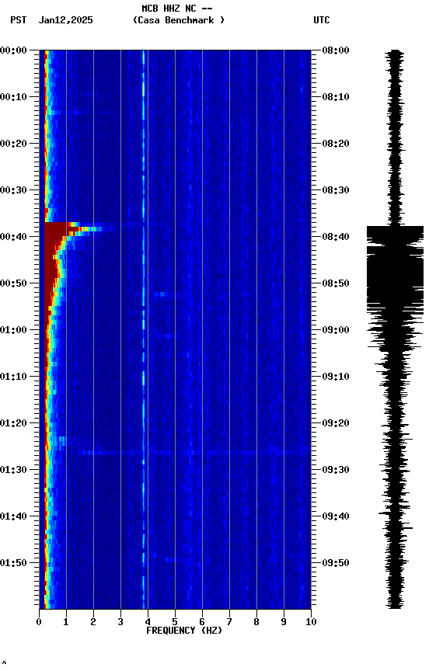Click the frequency axis tick '10'
The height and width of the screenshot is (671, 429).
pyautogui.click(x=311, y=623)
